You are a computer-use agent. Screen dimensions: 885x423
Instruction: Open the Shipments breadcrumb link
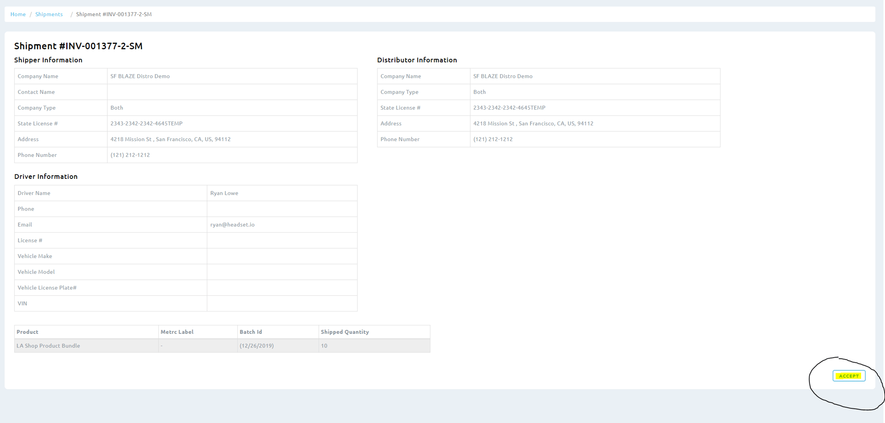(x=49, y=14)
